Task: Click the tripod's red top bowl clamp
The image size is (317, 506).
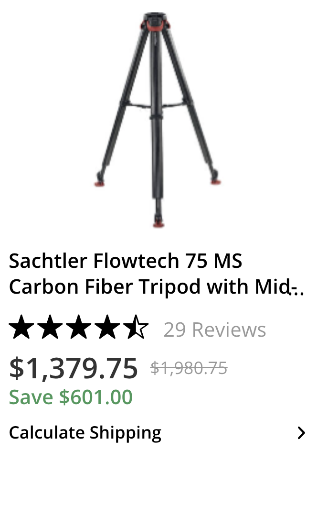Action: (x=155, y=25)
